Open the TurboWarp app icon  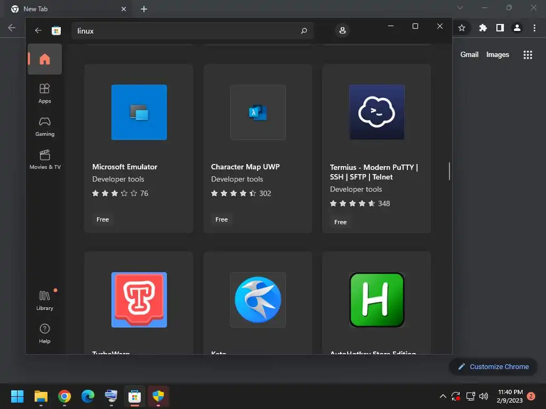(x=139, y=300)
